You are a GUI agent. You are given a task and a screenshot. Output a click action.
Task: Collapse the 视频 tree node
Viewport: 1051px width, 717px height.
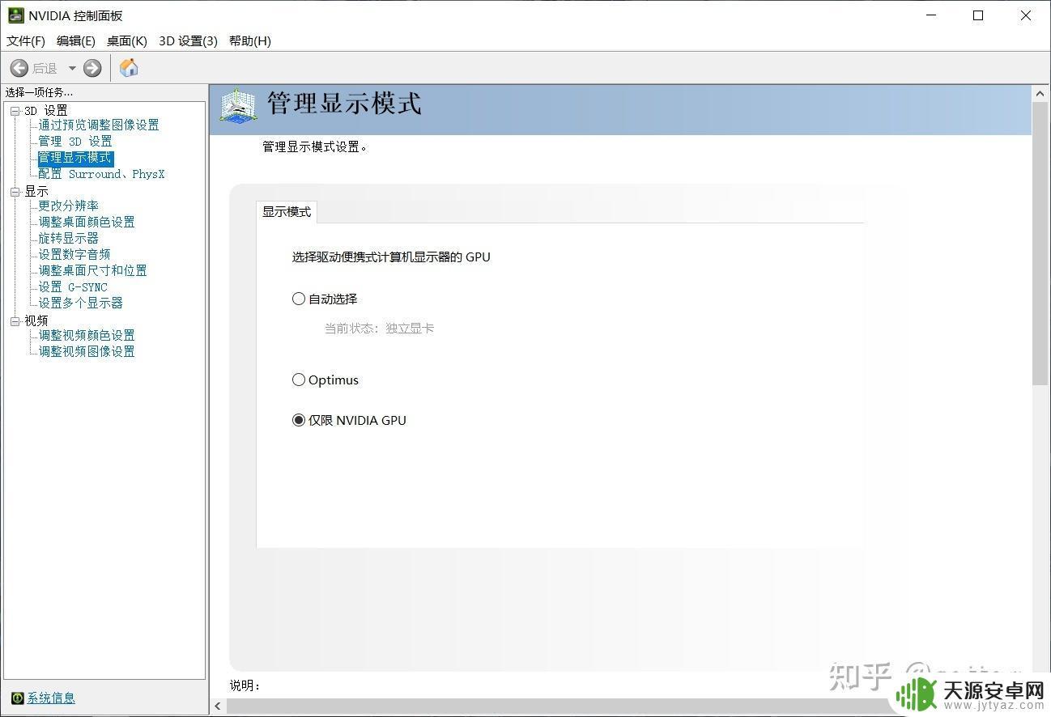tap(15, 320)
